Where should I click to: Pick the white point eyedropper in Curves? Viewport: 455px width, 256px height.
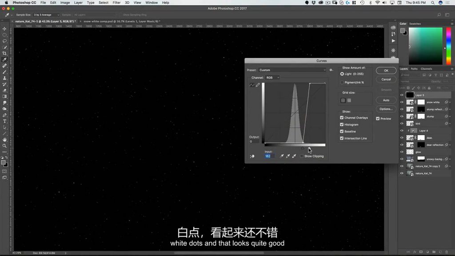(x=294, y=156)
